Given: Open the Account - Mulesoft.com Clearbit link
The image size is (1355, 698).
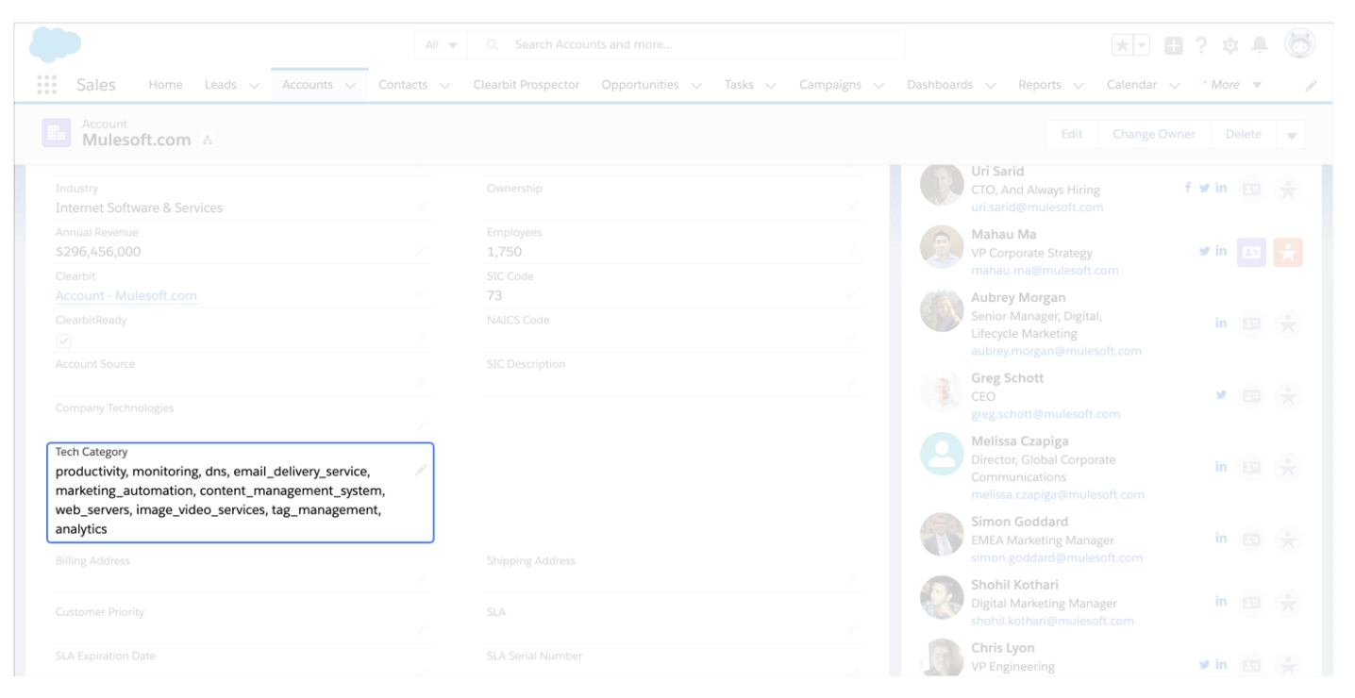Looking at the screenshot, I should coord(126,295).
